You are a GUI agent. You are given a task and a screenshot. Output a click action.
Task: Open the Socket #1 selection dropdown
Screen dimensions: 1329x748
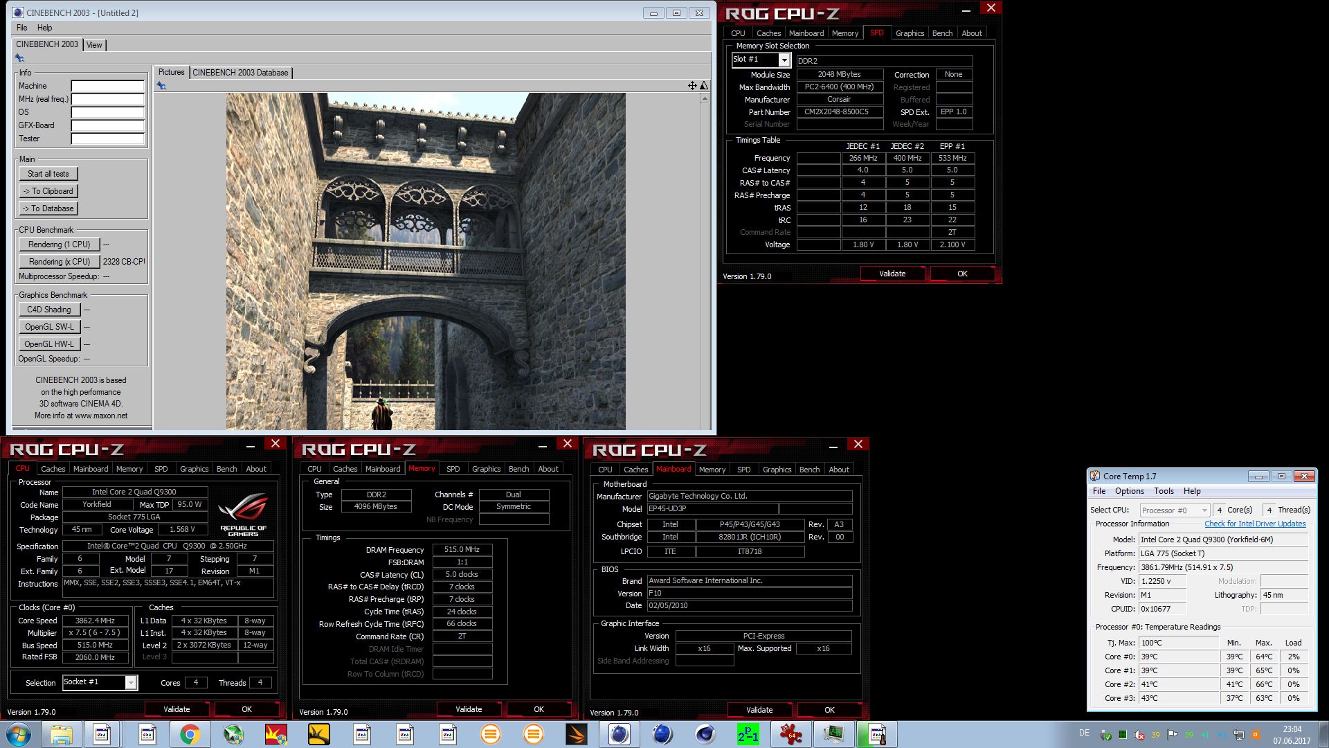tap(130, 683)
